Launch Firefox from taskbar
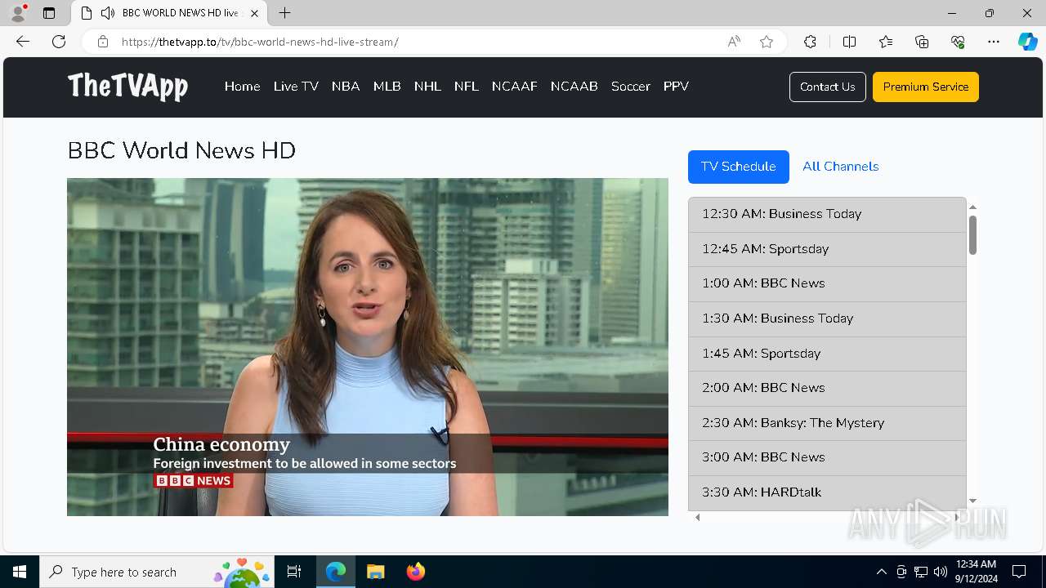Screen dimensions: 1046x588 coord(415,572)
